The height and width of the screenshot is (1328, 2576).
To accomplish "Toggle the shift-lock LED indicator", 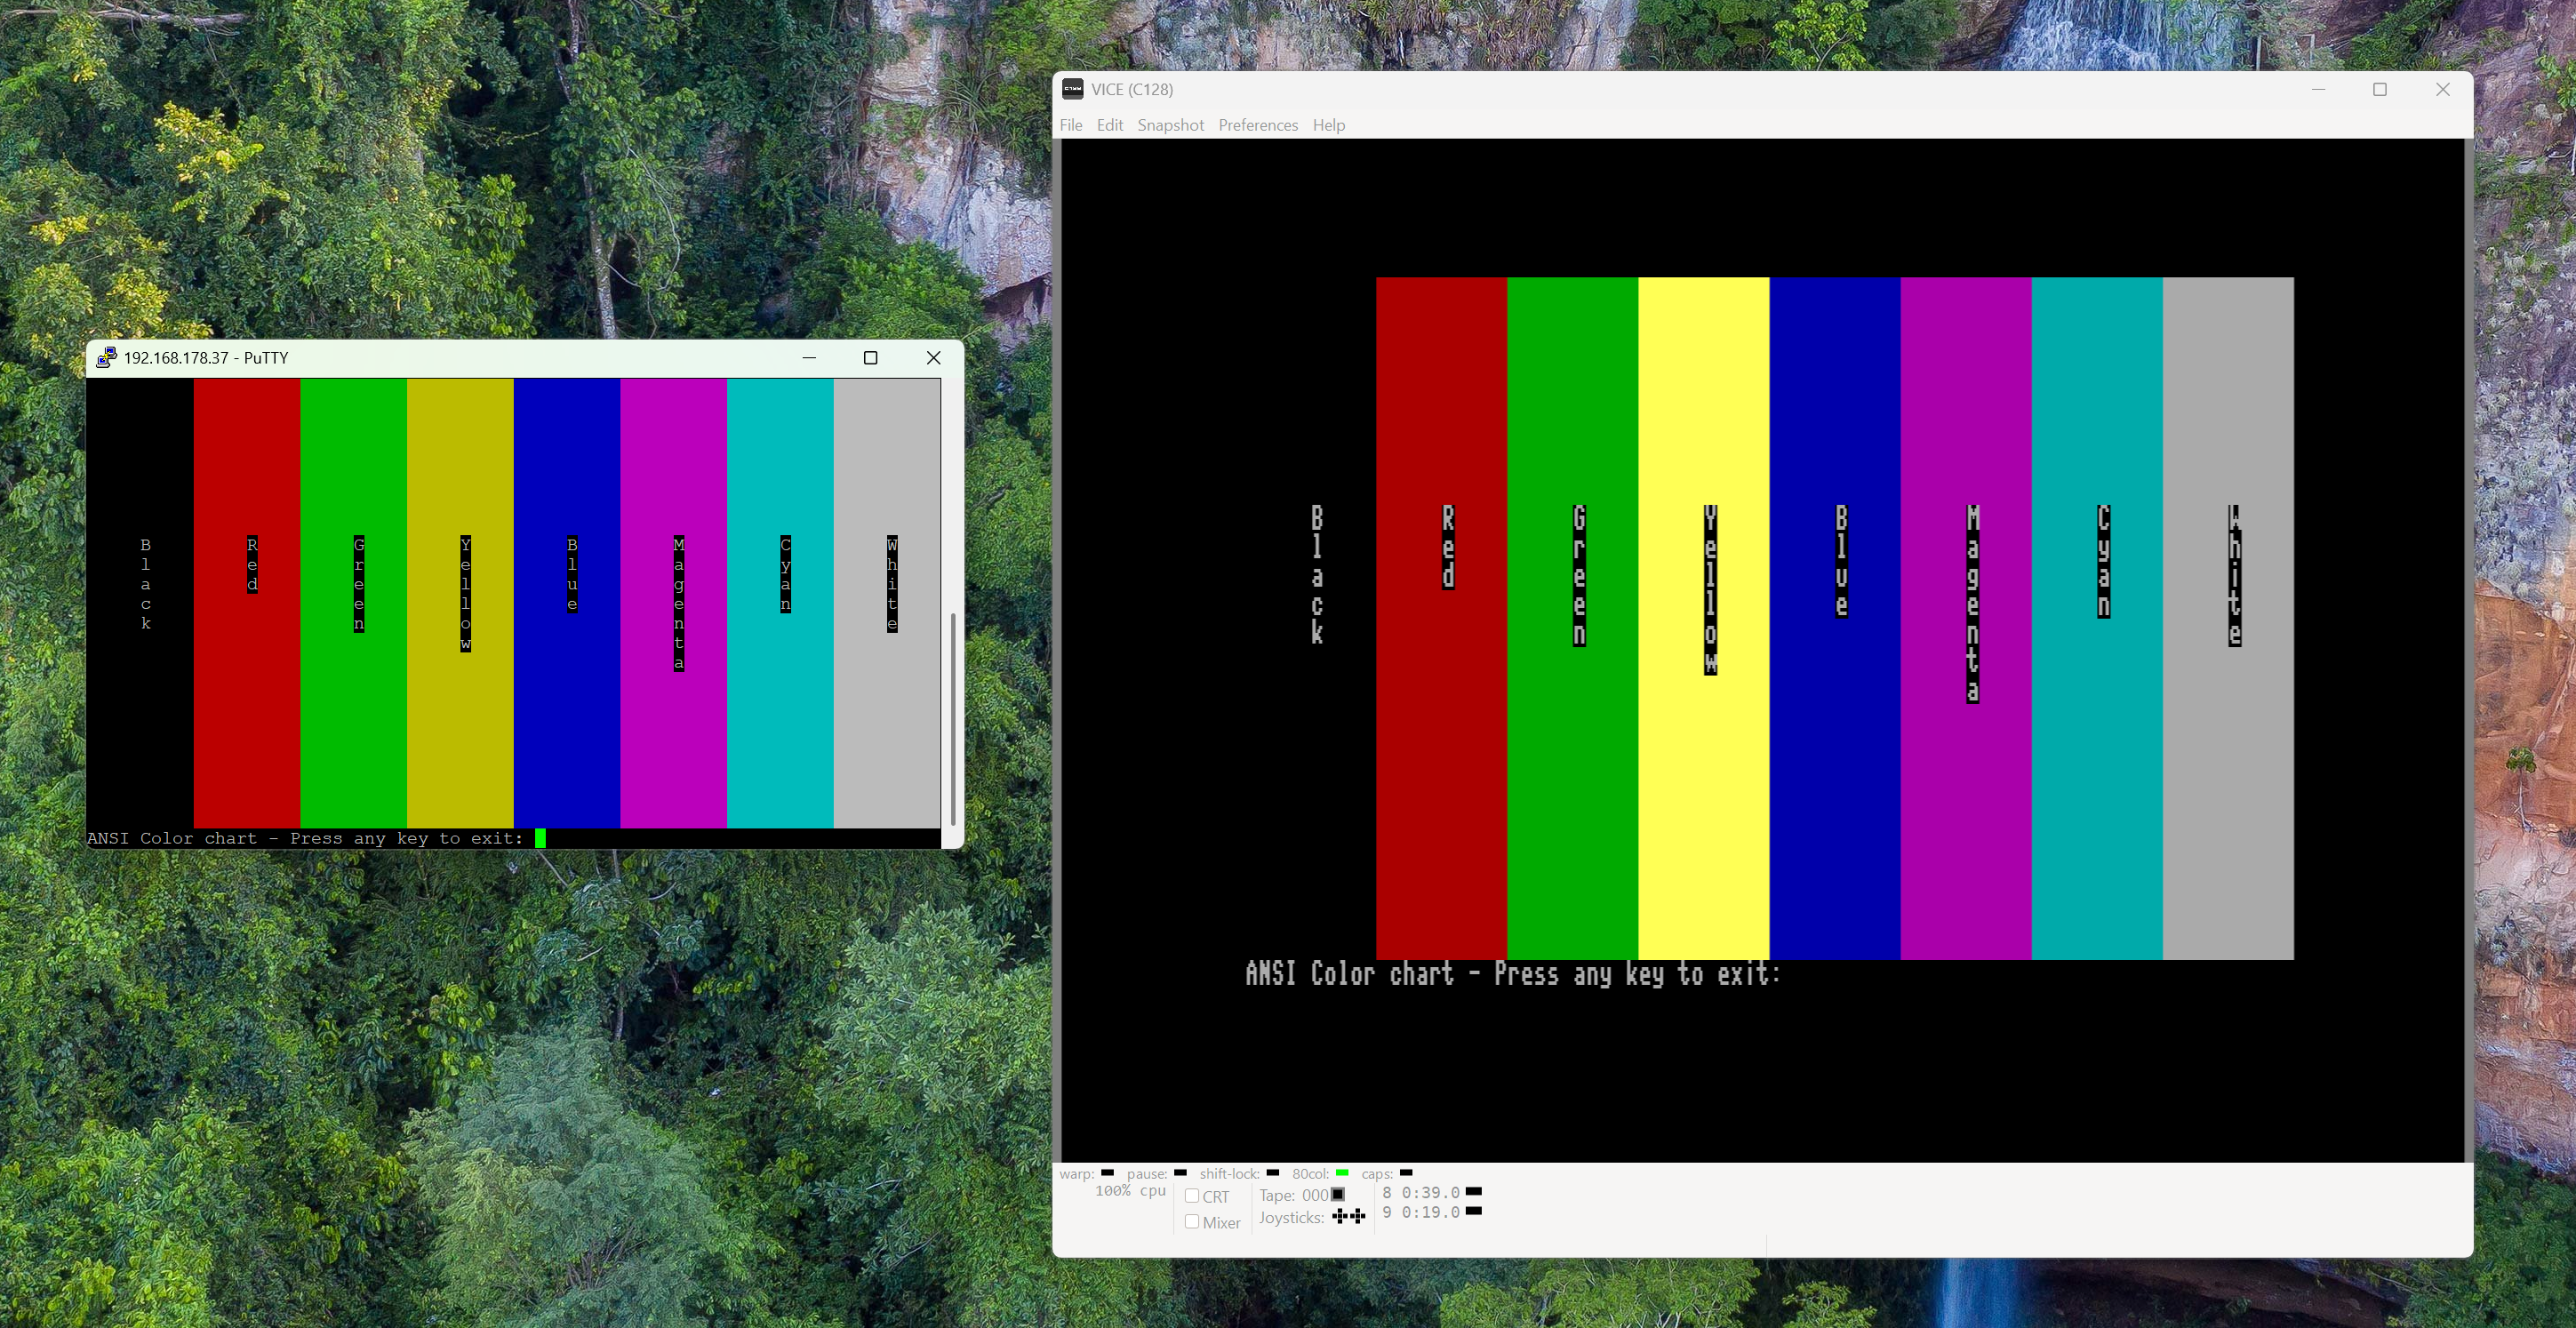I will [x=1272, y=1172].
